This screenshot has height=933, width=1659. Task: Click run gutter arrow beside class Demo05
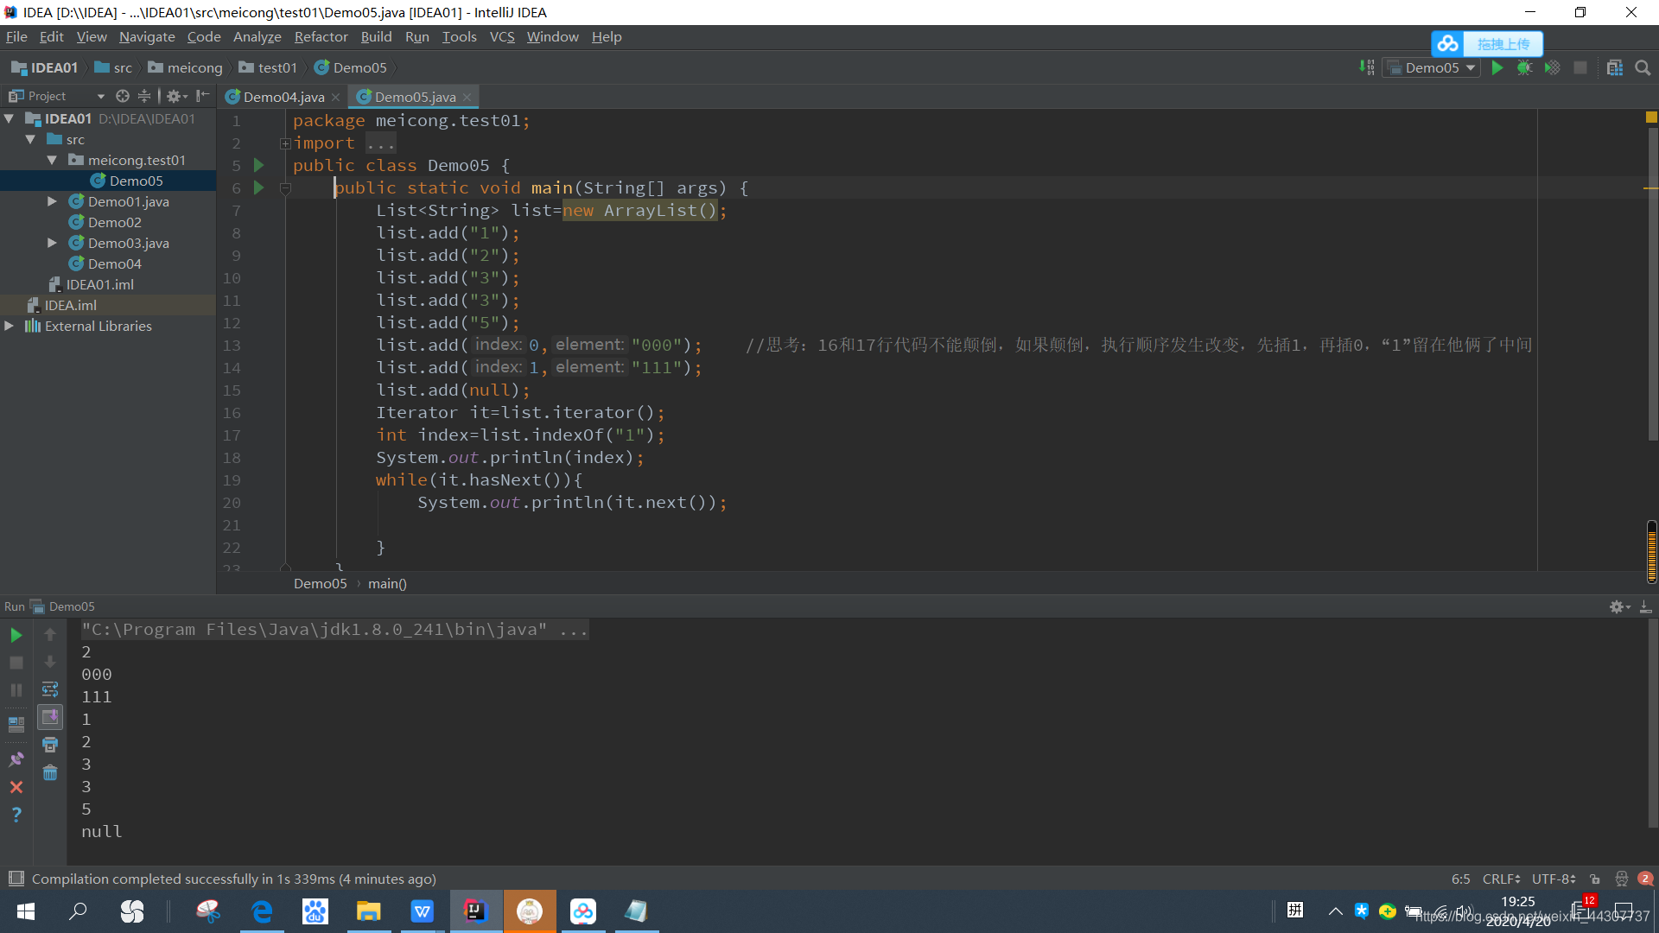point(258,165)
